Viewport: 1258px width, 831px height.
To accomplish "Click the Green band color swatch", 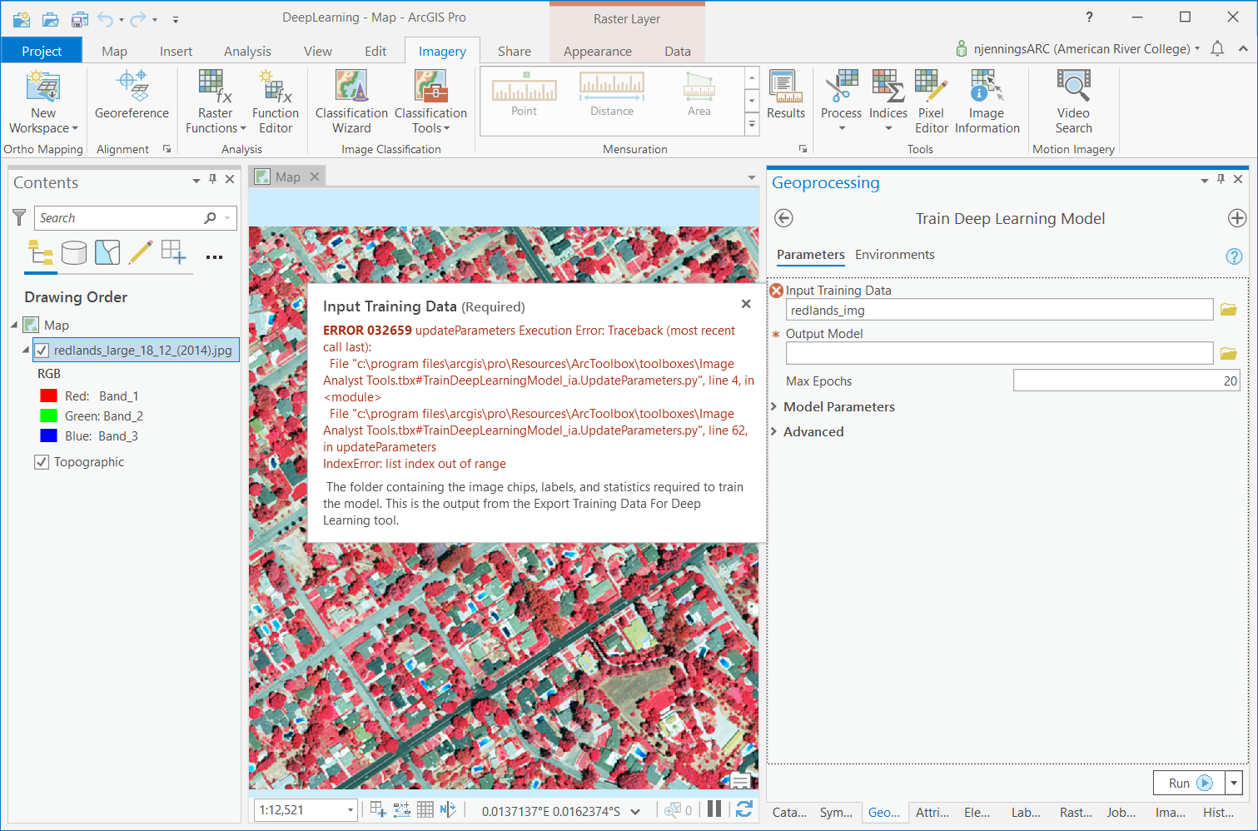I will point(49,416).
